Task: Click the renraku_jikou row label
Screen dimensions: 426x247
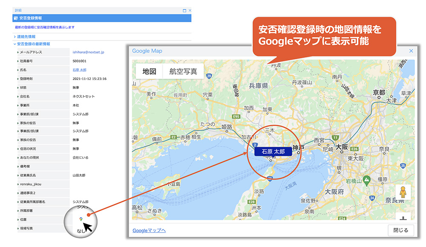Action: (x=30, y=184)
